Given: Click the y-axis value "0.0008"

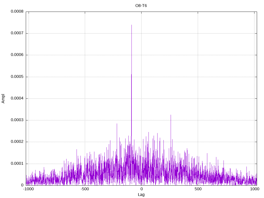Looking at the screenshot, I should (x=17, y=11).
